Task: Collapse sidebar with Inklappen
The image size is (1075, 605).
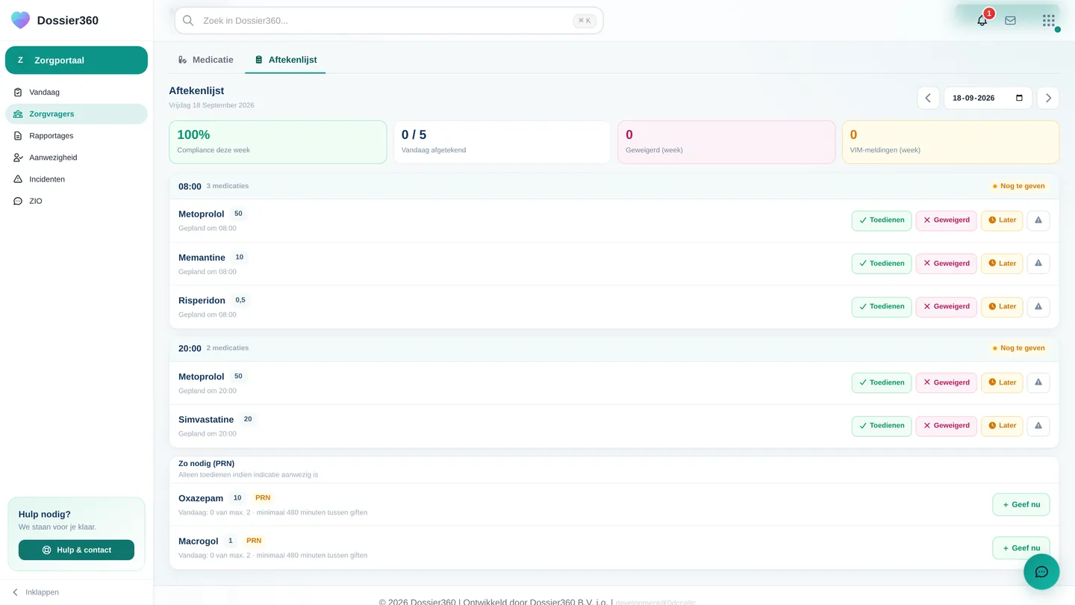Action: click(x=36, y=592)
